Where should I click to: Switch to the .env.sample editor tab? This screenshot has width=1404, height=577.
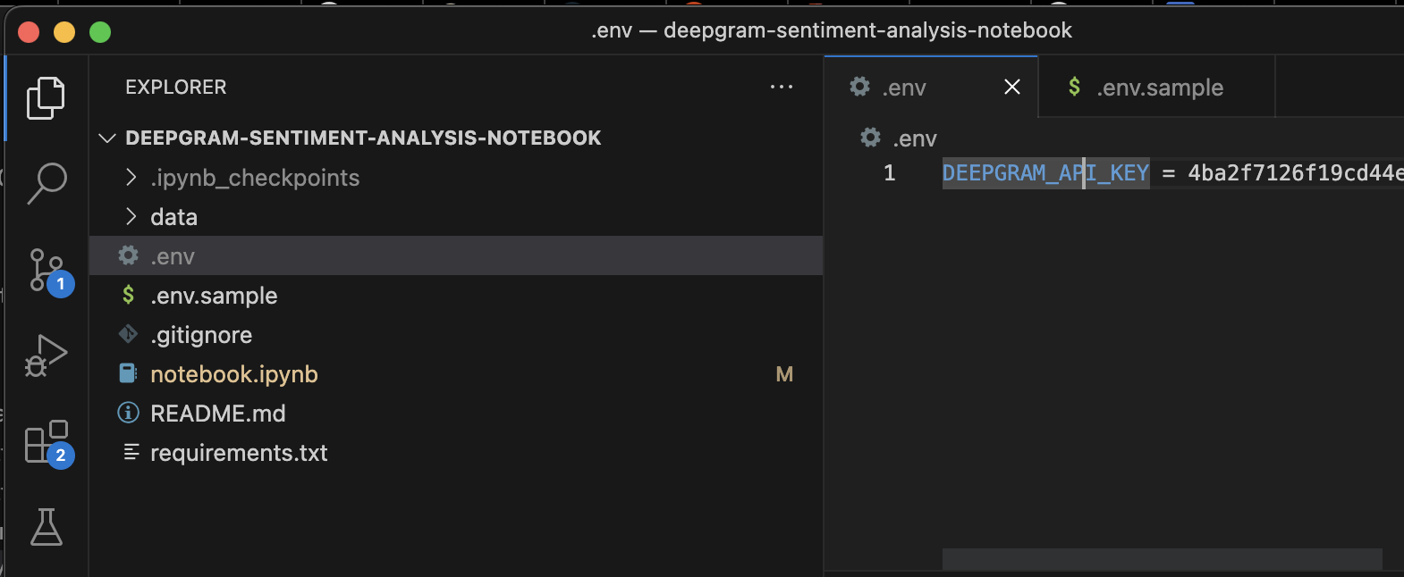1157,87
